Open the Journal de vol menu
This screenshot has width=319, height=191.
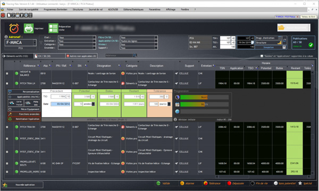[95, 10]
